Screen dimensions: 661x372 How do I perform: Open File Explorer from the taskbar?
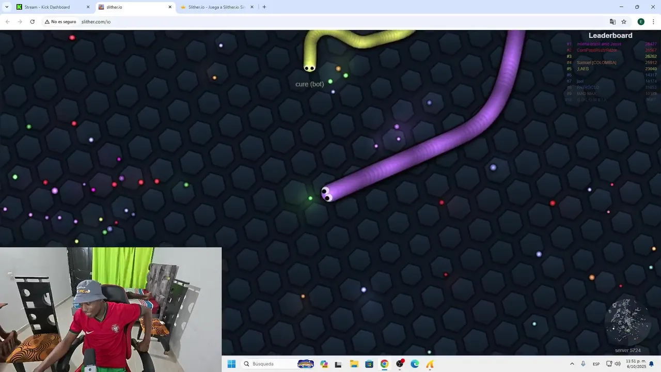click(x=354, y=364)
